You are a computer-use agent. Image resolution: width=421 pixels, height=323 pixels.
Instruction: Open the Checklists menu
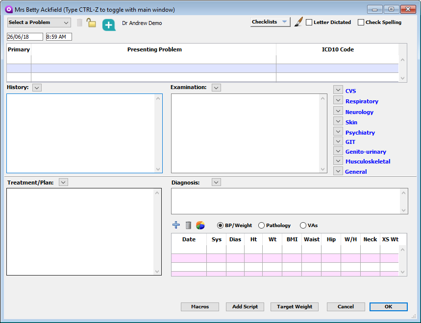[270, 22]
